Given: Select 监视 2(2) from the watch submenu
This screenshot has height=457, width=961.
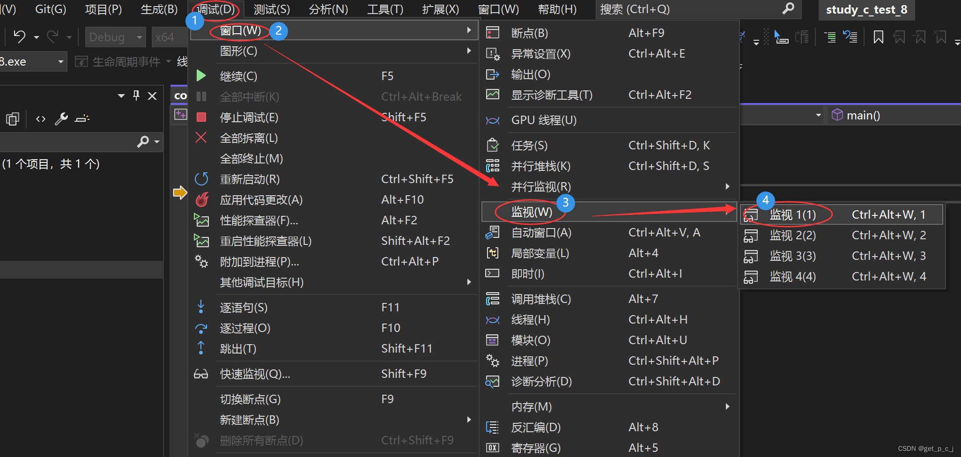Looking at the screenshot, I should pos(792,235).
